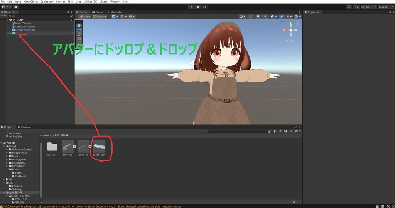
Task: Toggle Scene audio
Action: click(x=265, y=16)
